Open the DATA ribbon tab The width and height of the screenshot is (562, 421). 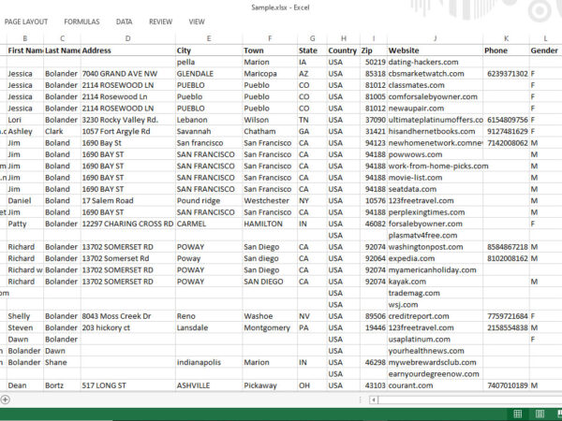pos(124,22)
